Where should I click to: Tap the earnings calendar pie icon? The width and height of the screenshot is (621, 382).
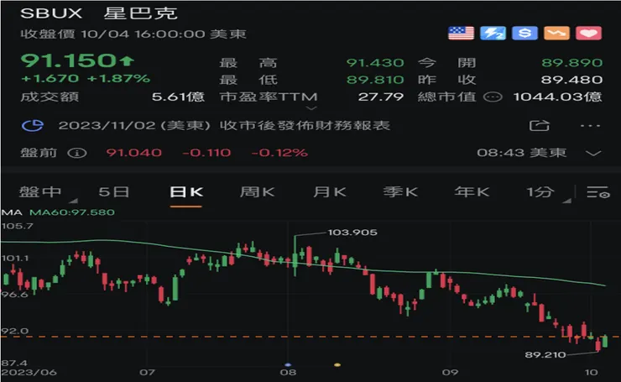[33, 126]
